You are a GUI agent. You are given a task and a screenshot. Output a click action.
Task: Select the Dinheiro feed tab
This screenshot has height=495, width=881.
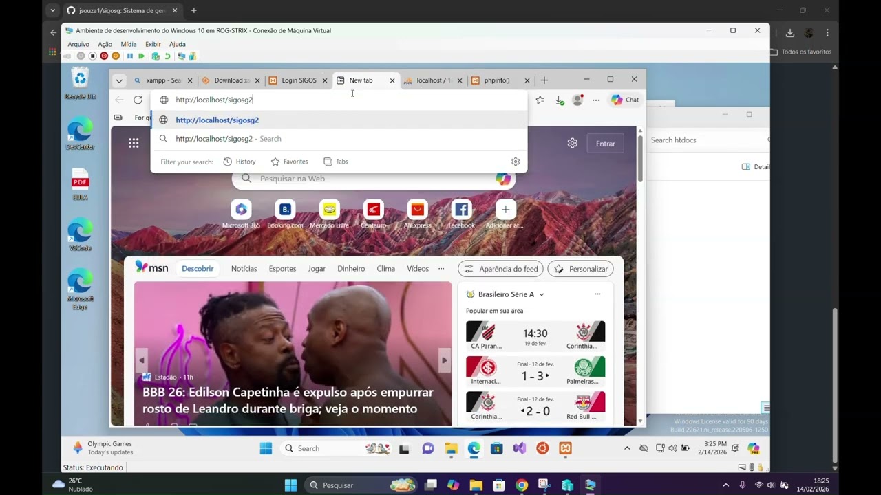(x=351, y=269)
